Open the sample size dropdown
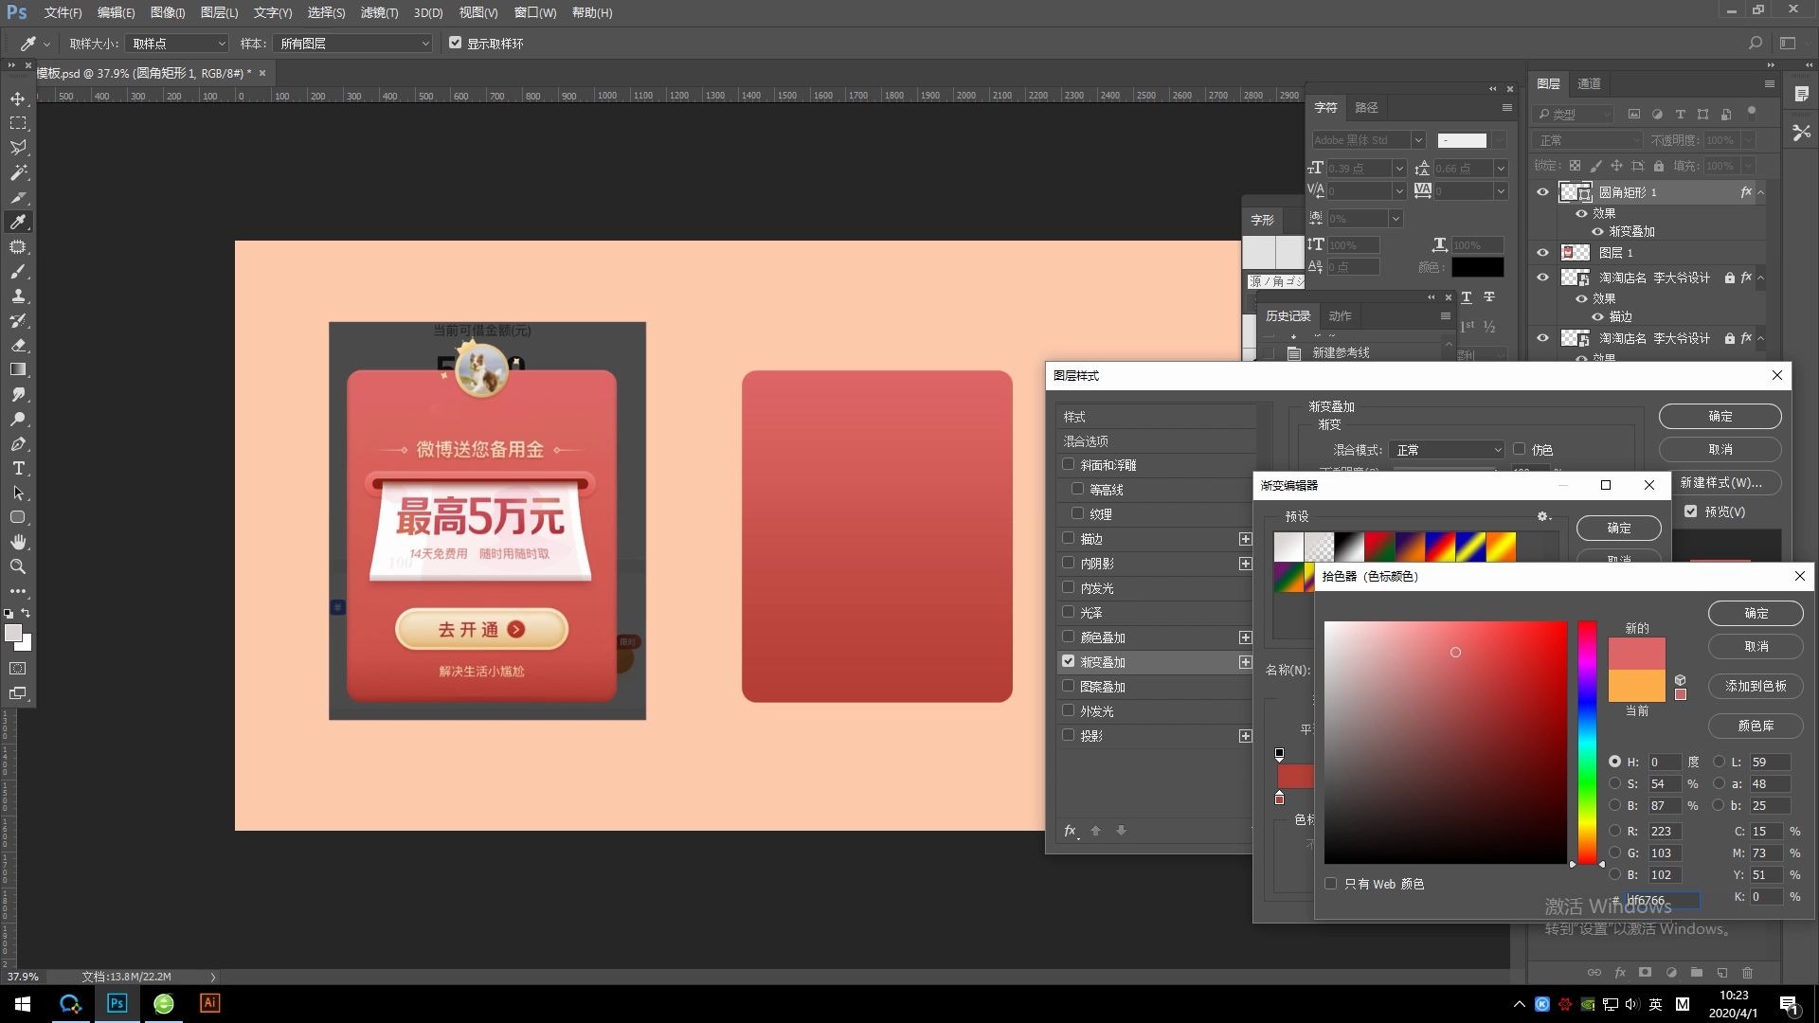This screenshot has width=1819, height=1023. (x=177, y=44)
